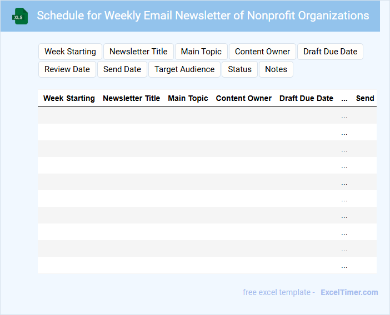
Task: Click the Draft Due Date tag
Action: (x=330, y=52)
